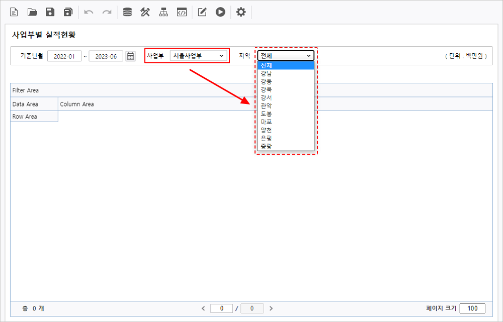Save the current report
Screen dimensions: 503x322
click(50, 12)
